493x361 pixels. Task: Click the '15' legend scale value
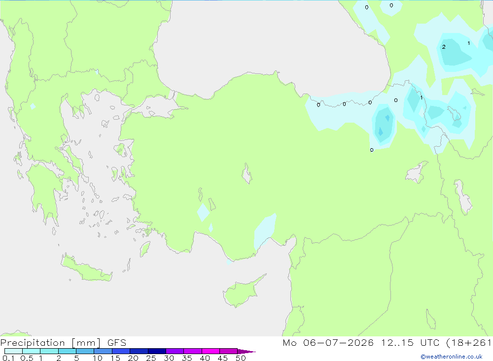point(115,358)
